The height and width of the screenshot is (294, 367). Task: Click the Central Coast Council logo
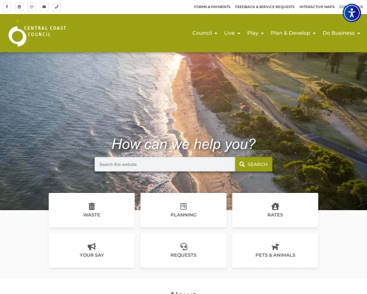coord(37,33)
